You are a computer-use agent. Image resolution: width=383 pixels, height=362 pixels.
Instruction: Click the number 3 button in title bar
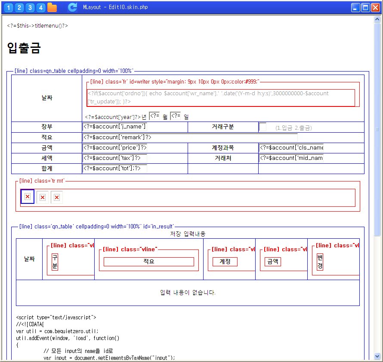30,7
